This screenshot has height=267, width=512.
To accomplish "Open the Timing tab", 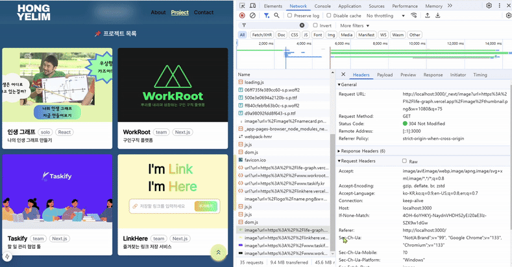I will pos(480,75).
